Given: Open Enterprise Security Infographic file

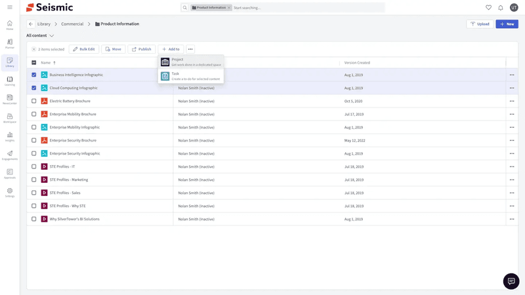Looking at the screenshot, I should point(75,153).
